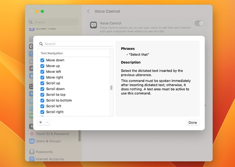235x167 pixels.
Task: Add a new command with plus button
Action: click(41, 123)
